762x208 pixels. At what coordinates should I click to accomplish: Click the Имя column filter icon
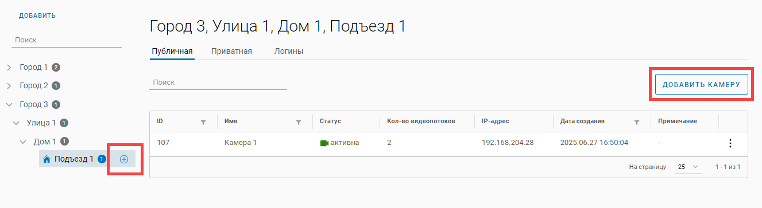coord(299,122)
